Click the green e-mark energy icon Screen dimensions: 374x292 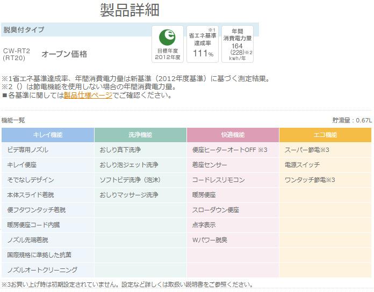pyautogui.click(x=168, y=38)
